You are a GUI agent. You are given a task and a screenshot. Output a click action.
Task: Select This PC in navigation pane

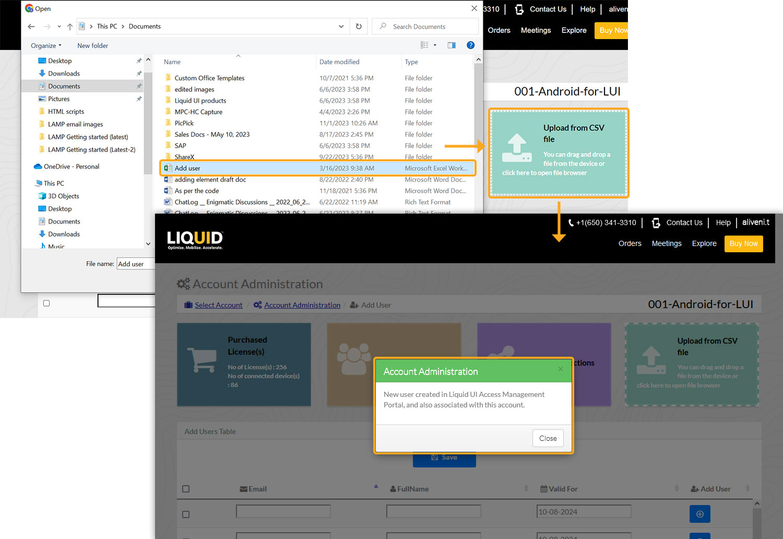[x=54, y=183]
